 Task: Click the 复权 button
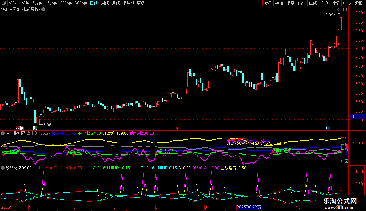[268, 3]
